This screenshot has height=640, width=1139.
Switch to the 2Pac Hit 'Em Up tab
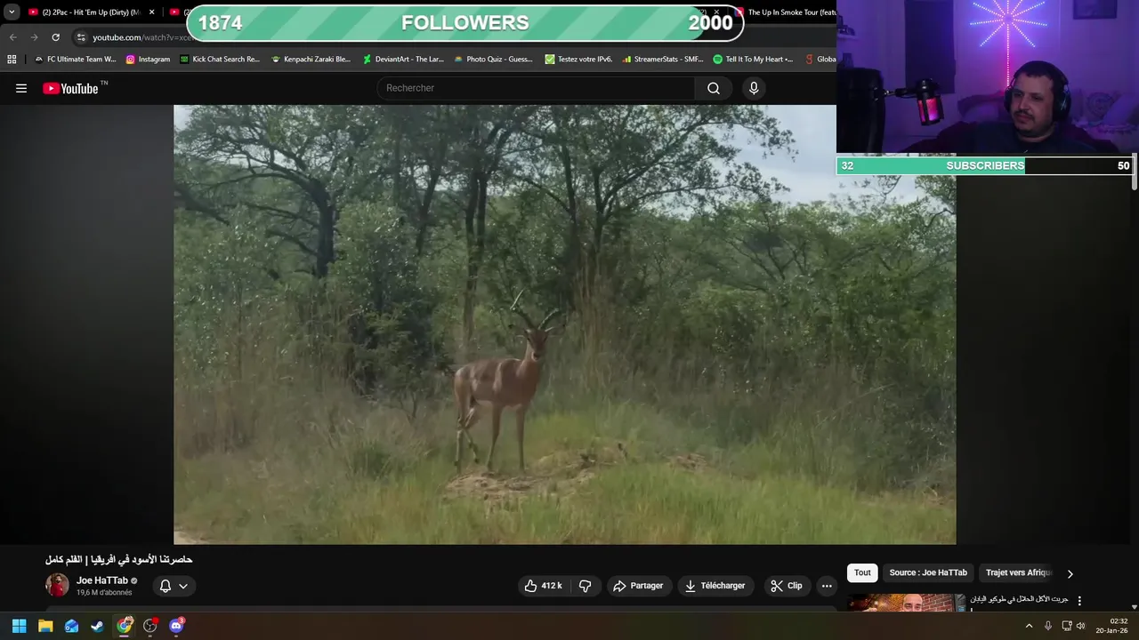87,12
